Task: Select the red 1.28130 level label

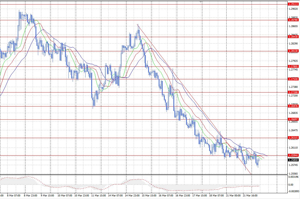Action: click(x=293, y=51)
